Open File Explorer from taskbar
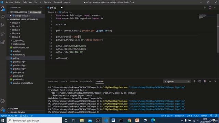Screen dimensions: 219x123 pos(82,120)
